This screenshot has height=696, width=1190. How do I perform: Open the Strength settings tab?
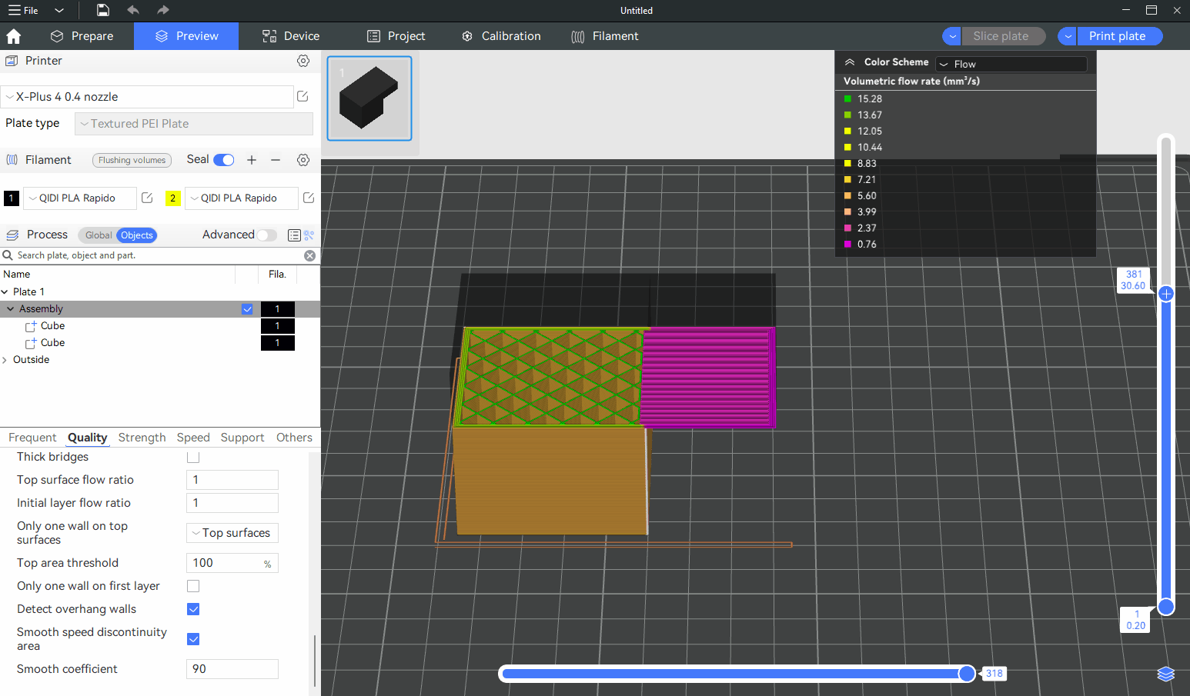coord(142,438)
